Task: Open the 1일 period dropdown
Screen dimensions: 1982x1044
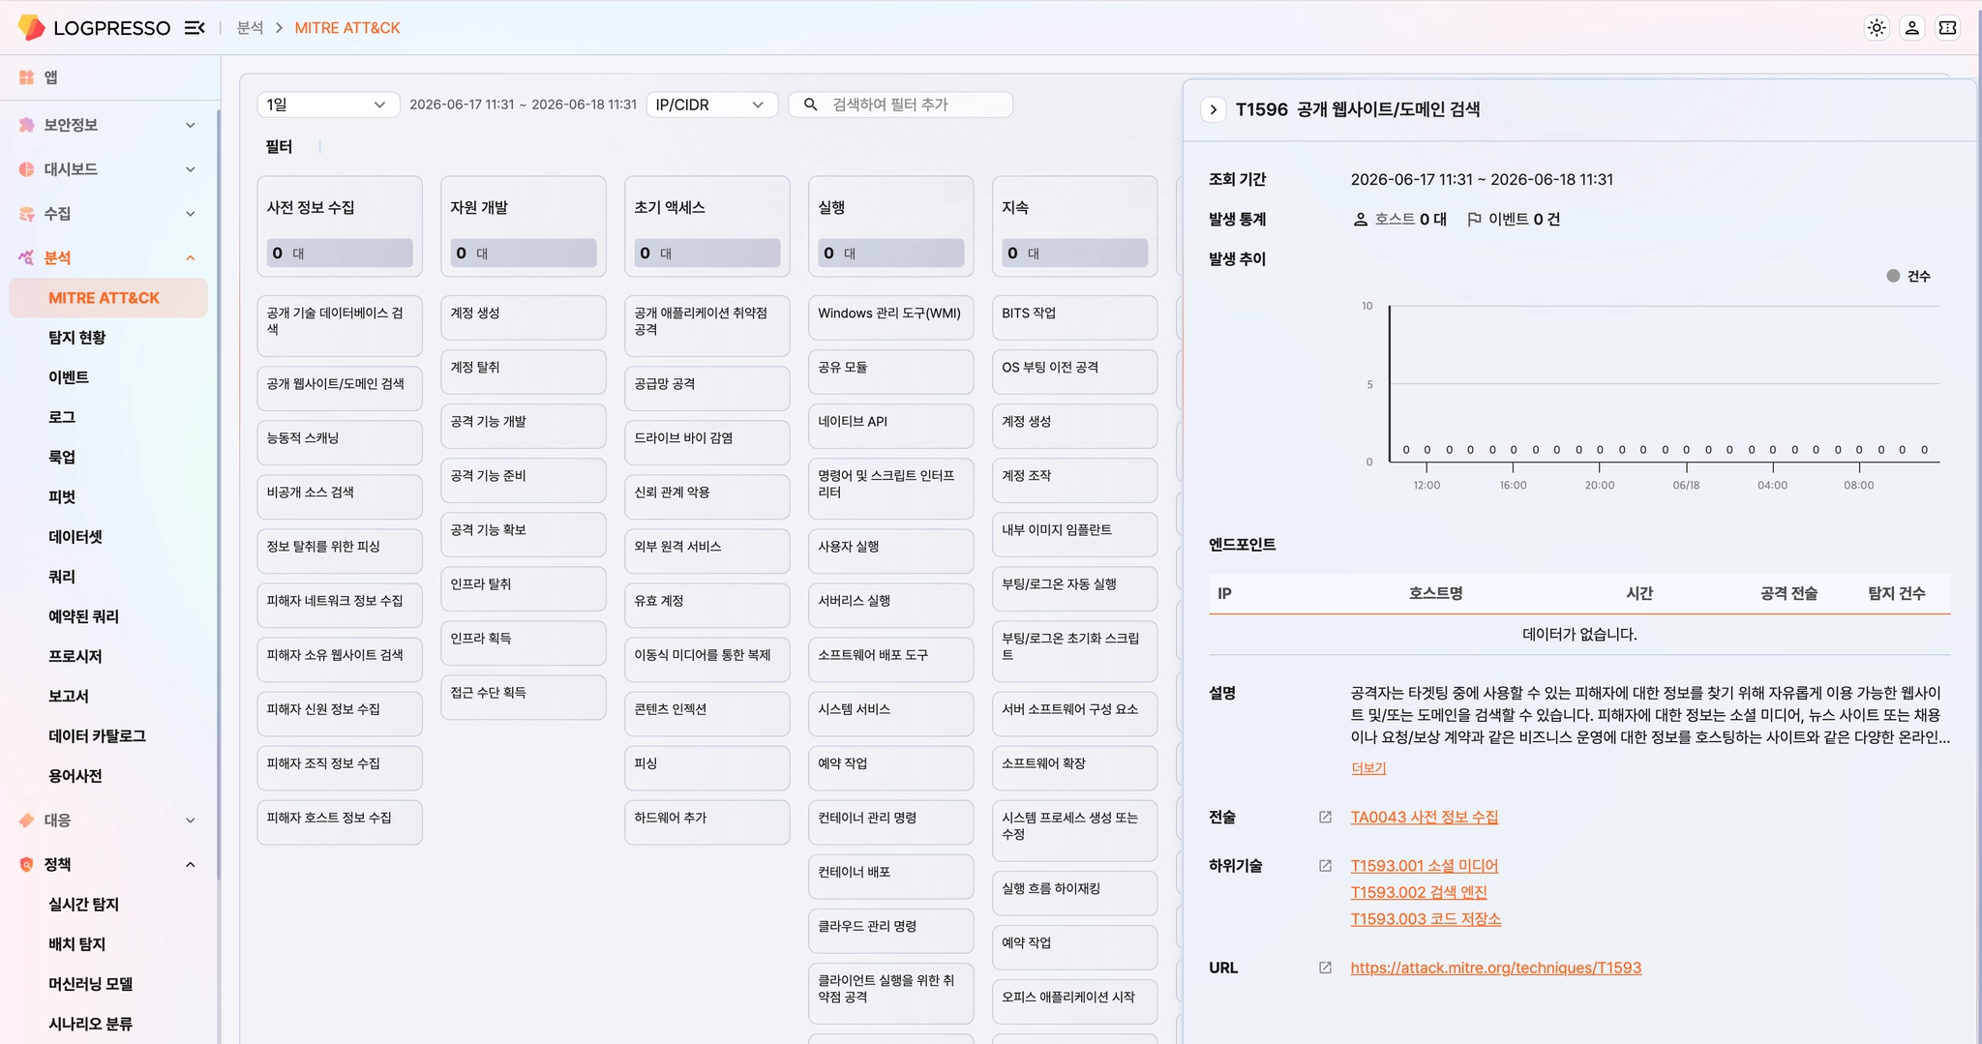Action: 328,104
